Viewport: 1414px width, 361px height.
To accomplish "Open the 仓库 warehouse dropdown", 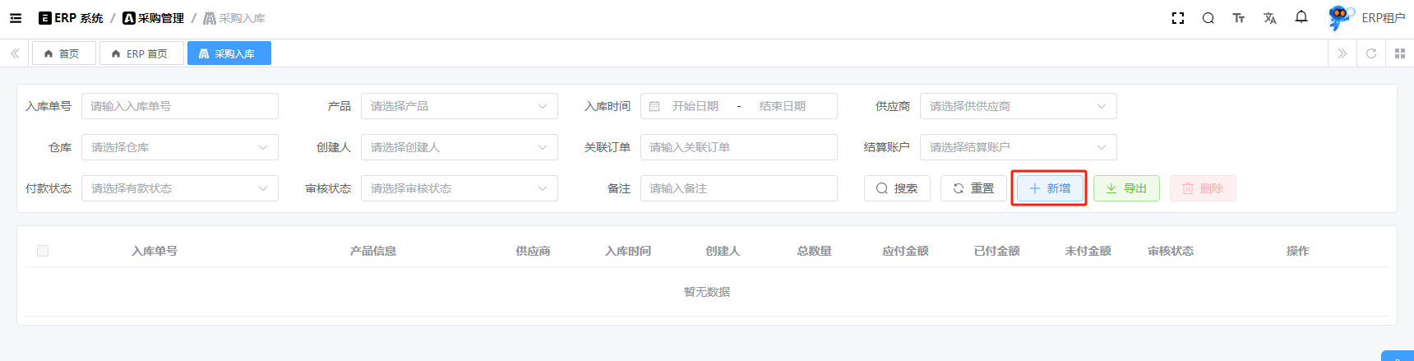I will [179, 147].
